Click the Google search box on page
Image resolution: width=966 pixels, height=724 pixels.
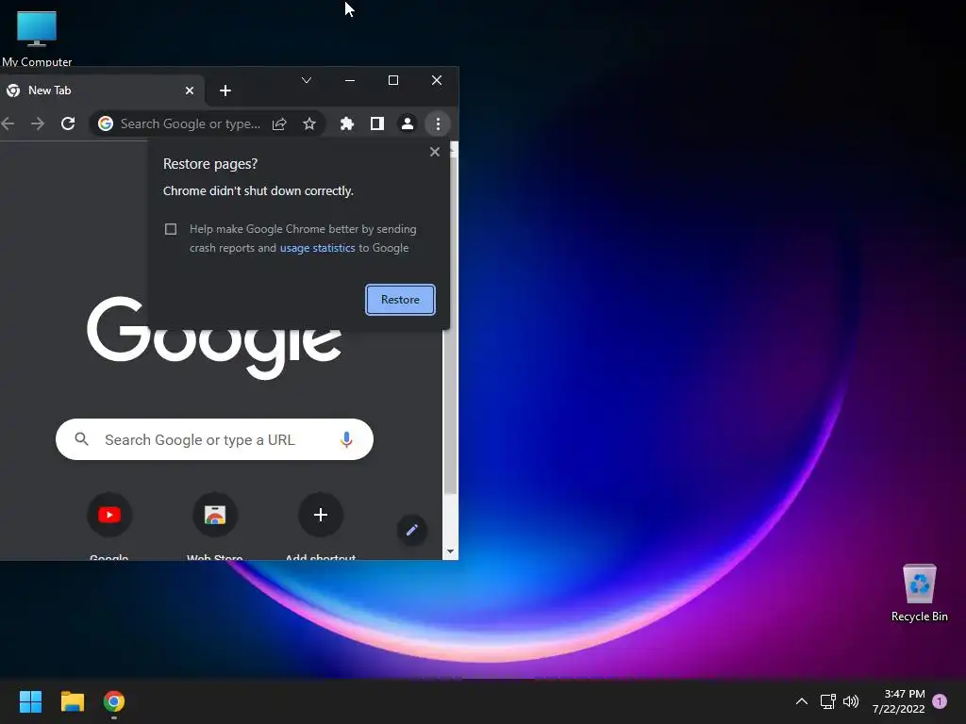click(214, 439)
